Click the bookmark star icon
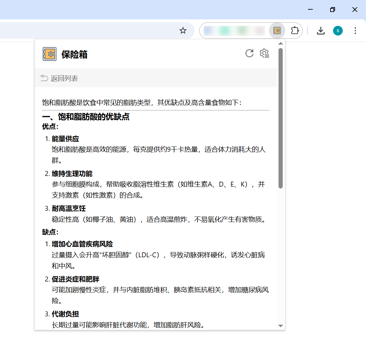Screen dimensions: 366x356 coord(183,31)
